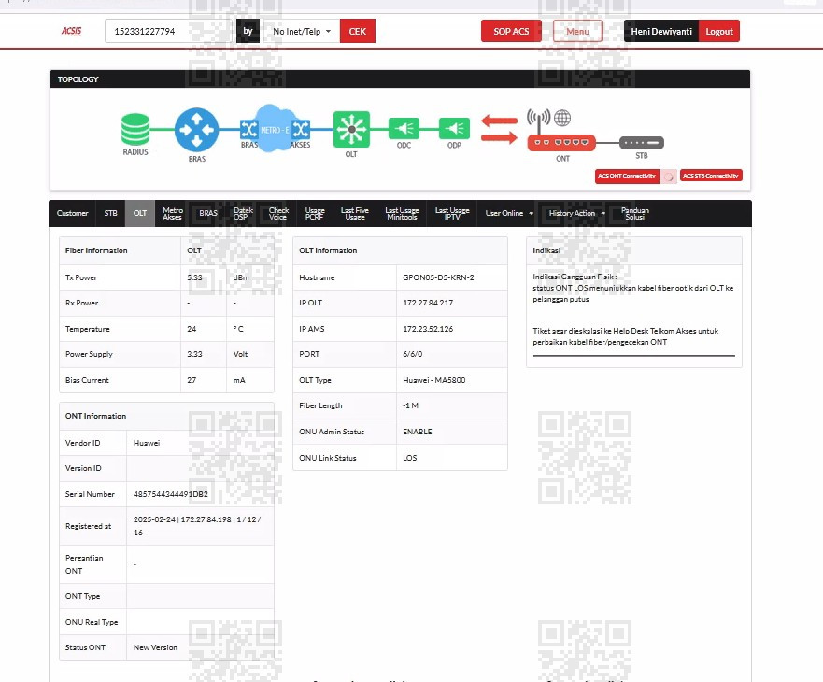Open the Last Five Usage tab
This screenshot has width=823, height=682.
(355, 213)
